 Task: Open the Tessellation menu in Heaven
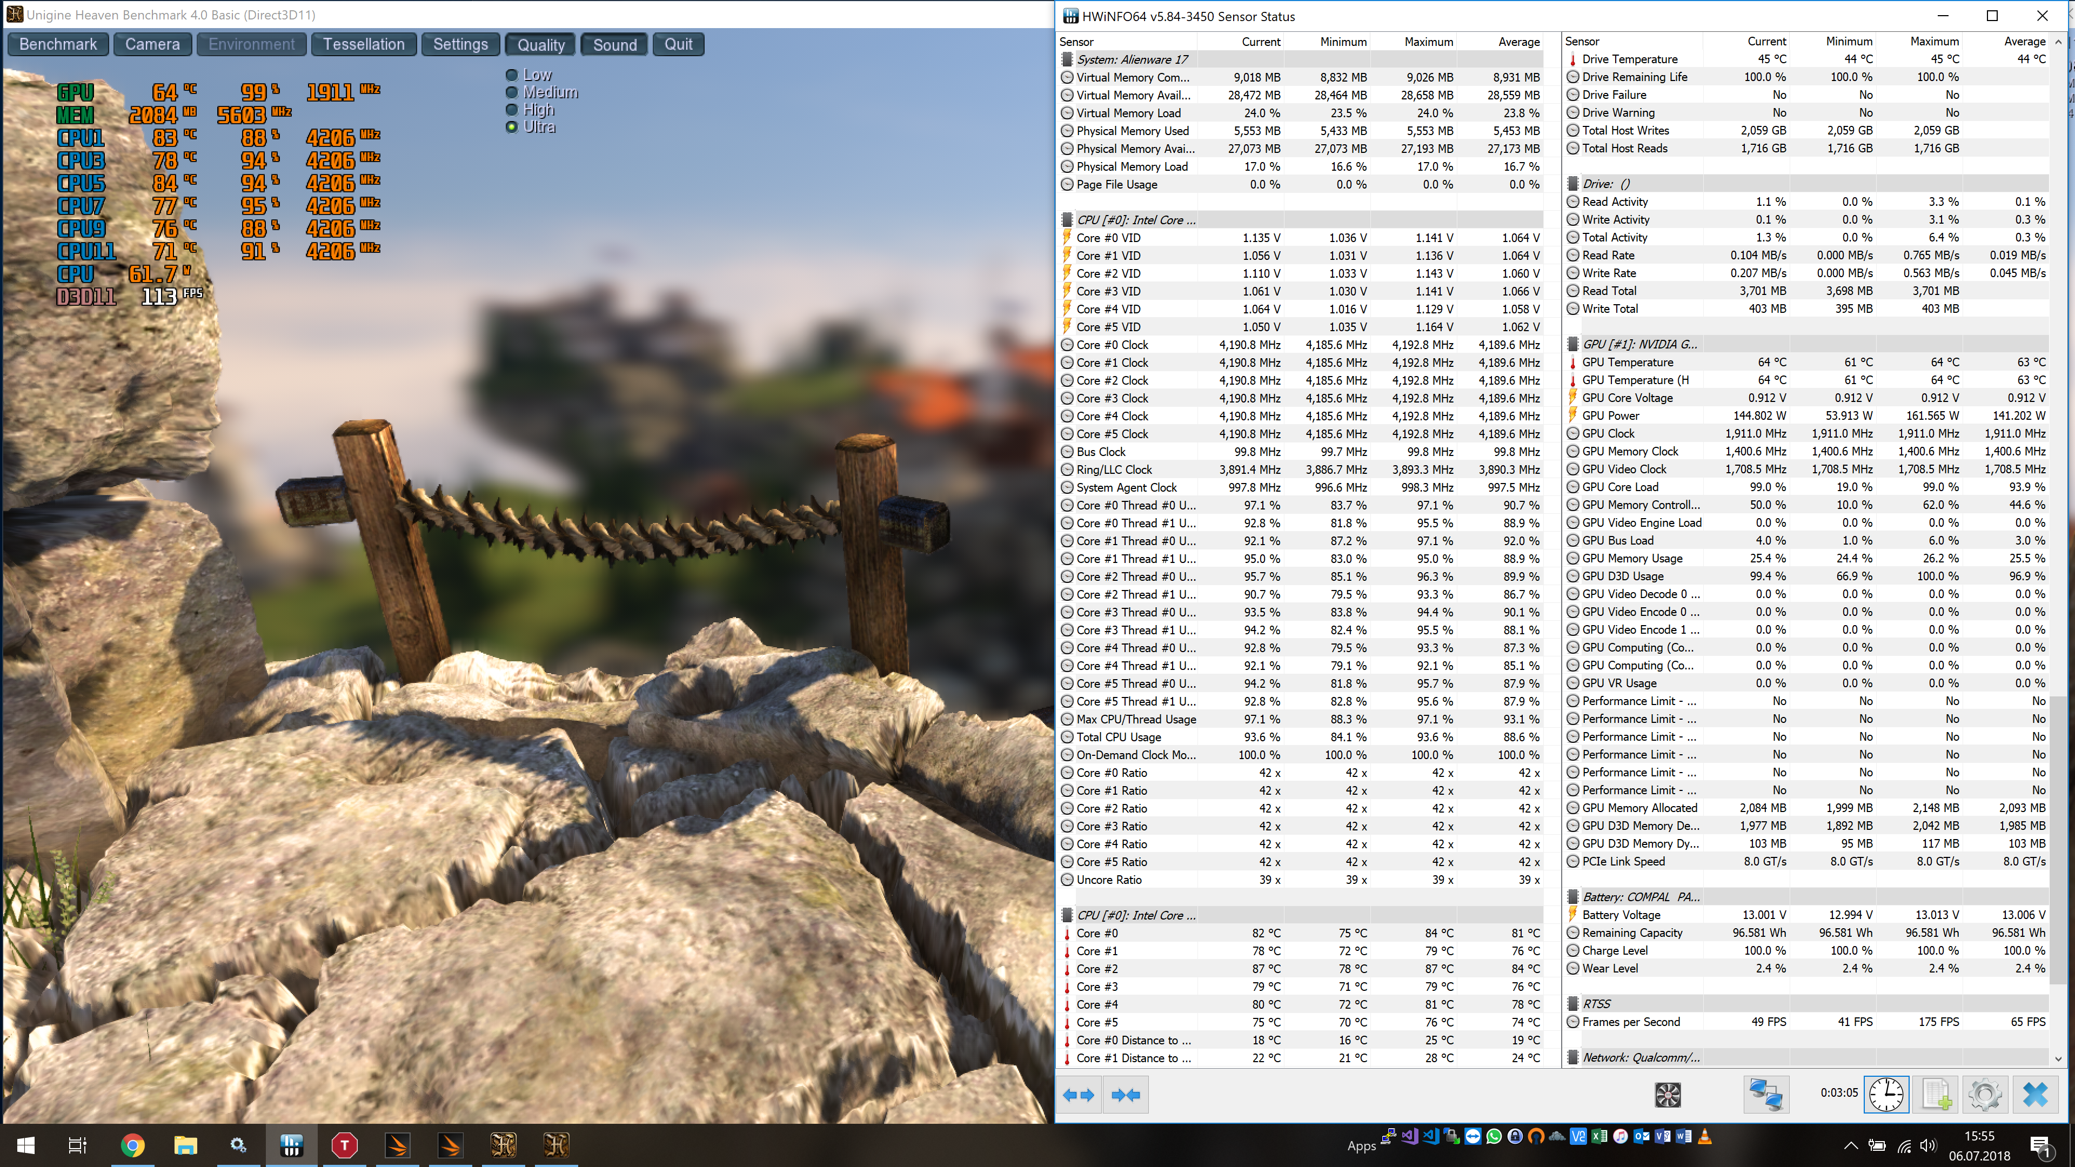click(x=364, y=44)
